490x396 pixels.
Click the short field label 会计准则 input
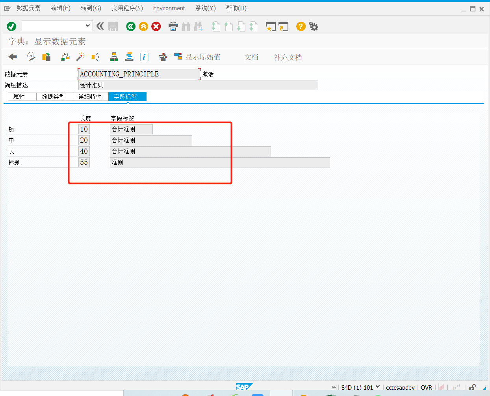click(x=131, y=129)
